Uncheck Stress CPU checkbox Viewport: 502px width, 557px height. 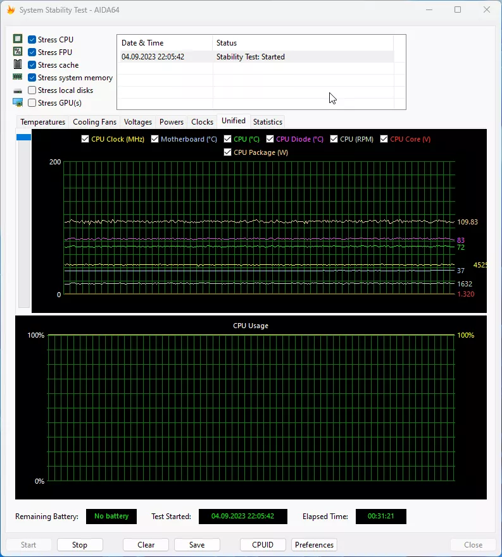click(32, 39)
